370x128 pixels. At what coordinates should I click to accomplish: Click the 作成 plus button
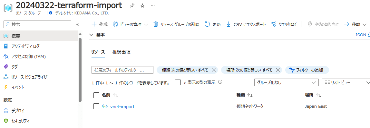pos(99,24)
